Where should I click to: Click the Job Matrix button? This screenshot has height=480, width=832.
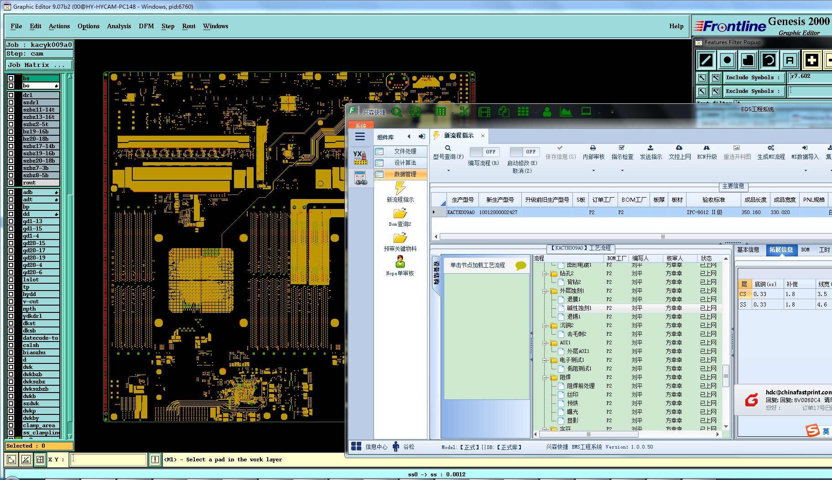pos(38,65)
